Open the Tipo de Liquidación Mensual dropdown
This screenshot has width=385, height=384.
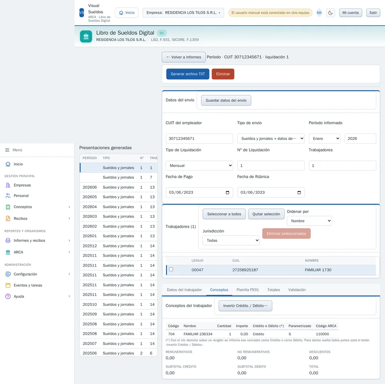pyautogui.click(x=199, y=166)
